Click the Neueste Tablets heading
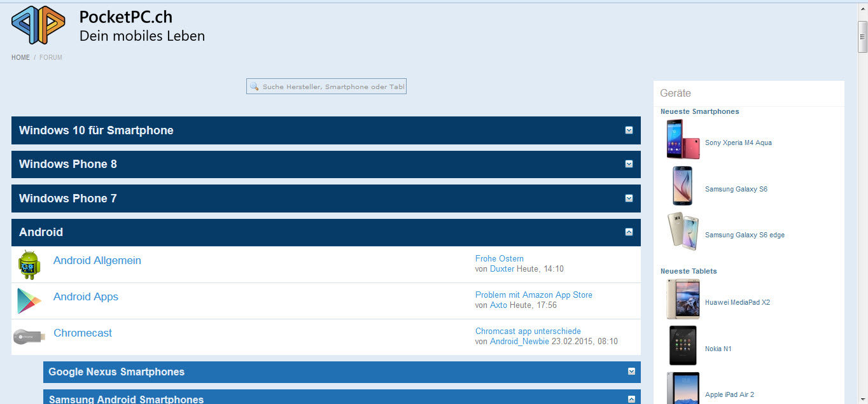 coord(689,271)
